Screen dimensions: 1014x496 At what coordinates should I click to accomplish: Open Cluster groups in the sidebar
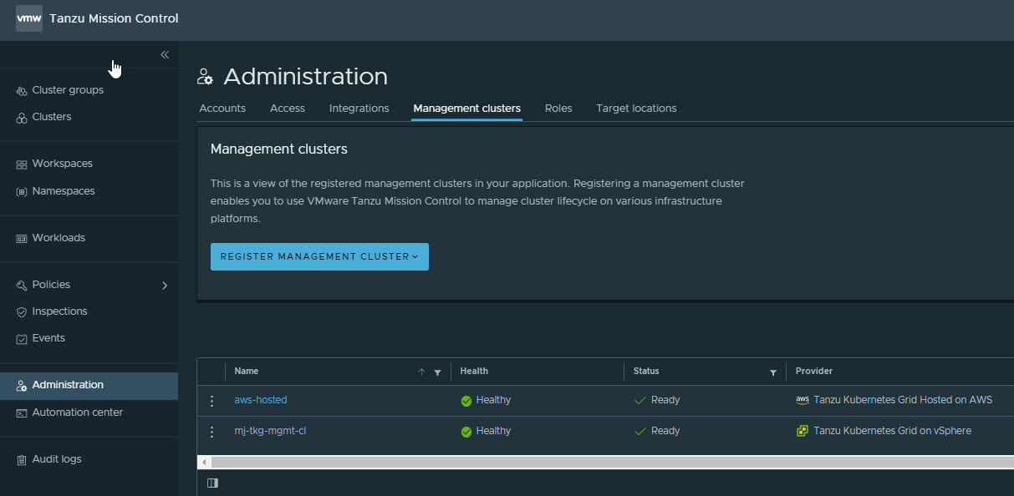[x=68, y=90]
